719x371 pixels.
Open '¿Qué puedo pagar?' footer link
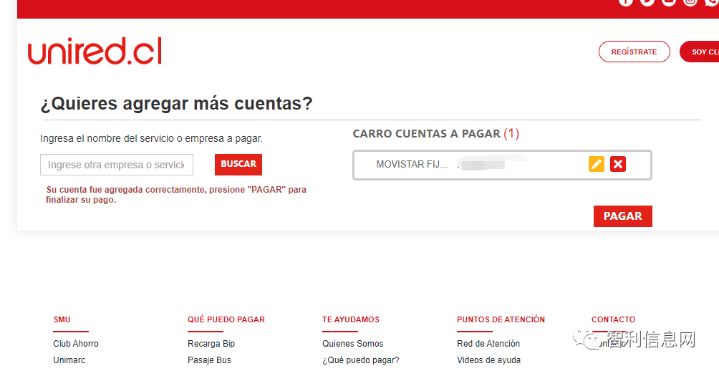[x=361, y=360]
